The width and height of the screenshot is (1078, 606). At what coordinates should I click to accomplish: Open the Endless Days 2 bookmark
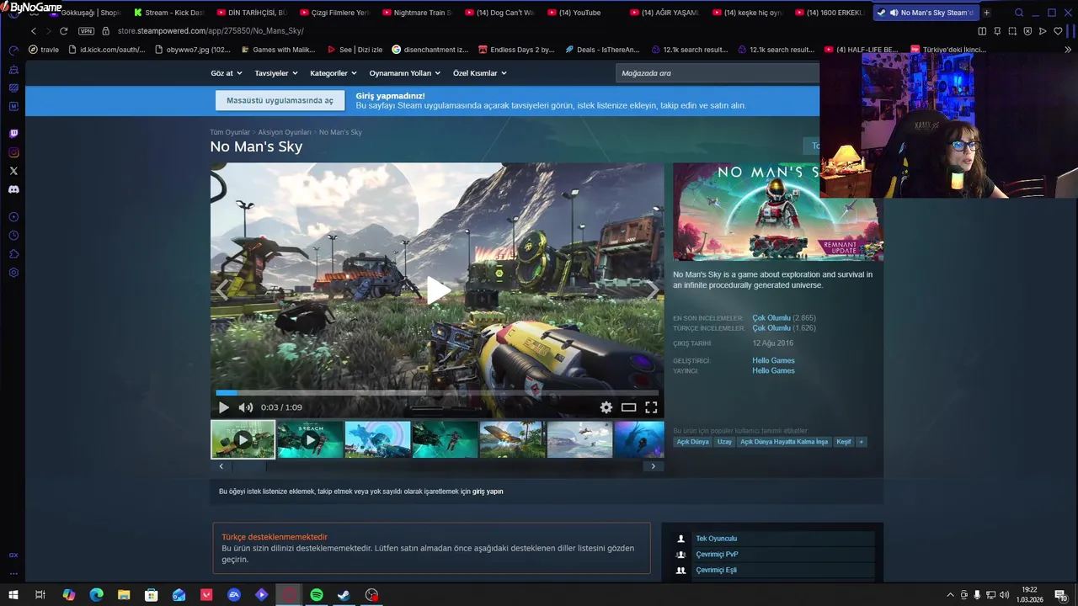tap(516, 50)
